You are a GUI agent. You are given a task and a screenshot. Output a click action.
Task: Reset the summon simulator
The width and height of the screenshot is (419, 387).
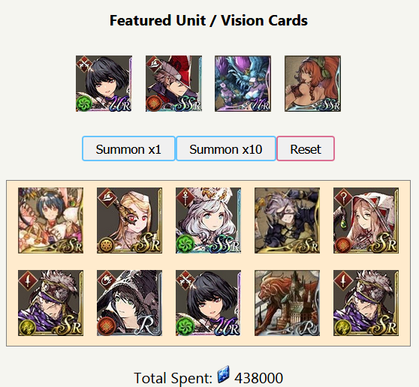(x=306, y=148)
